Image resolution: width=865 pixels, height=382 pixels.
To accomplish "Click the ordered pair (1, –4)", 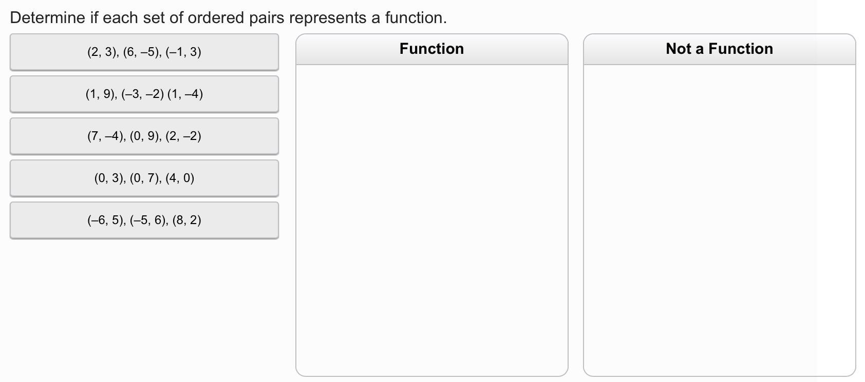I will click(x=185, y=94).
